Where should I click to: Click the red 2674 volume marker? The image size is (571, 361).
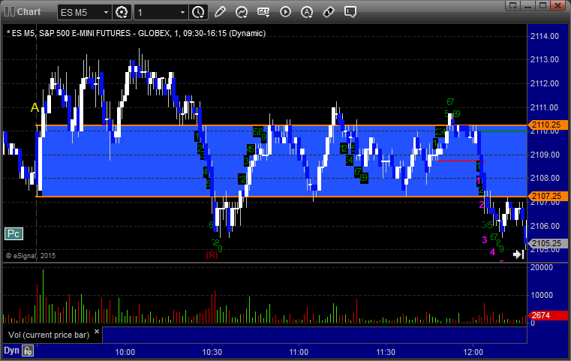547,315
